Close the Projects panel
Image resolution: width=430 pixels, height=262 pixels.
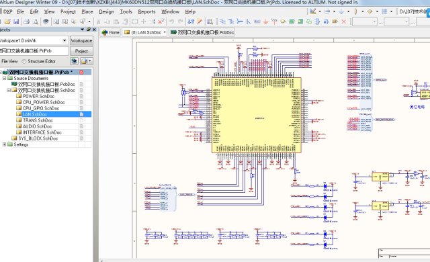click(94, 30)
